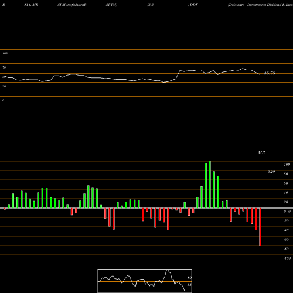This screenshot has width=293, height=293.
Task: Click the '80' label on MR axis
Action: (x=286, y=174)
